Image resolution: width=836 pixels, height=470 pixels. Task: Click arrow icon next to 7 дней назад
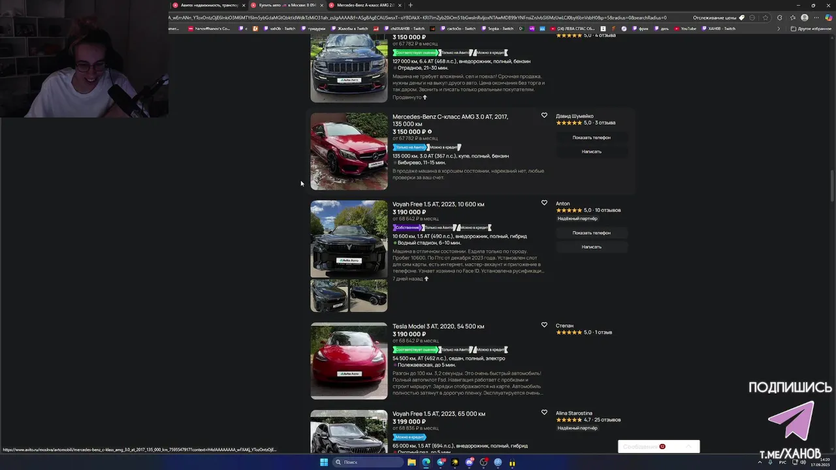coord(426,279)
